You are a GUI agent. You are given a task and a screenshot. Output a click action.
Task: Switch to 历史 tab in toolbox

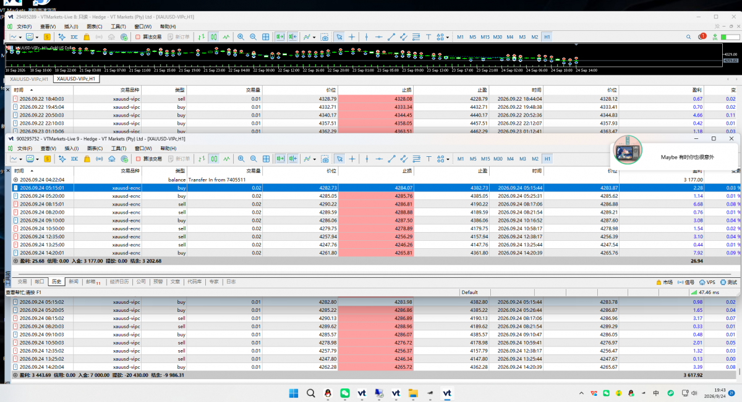56,282
